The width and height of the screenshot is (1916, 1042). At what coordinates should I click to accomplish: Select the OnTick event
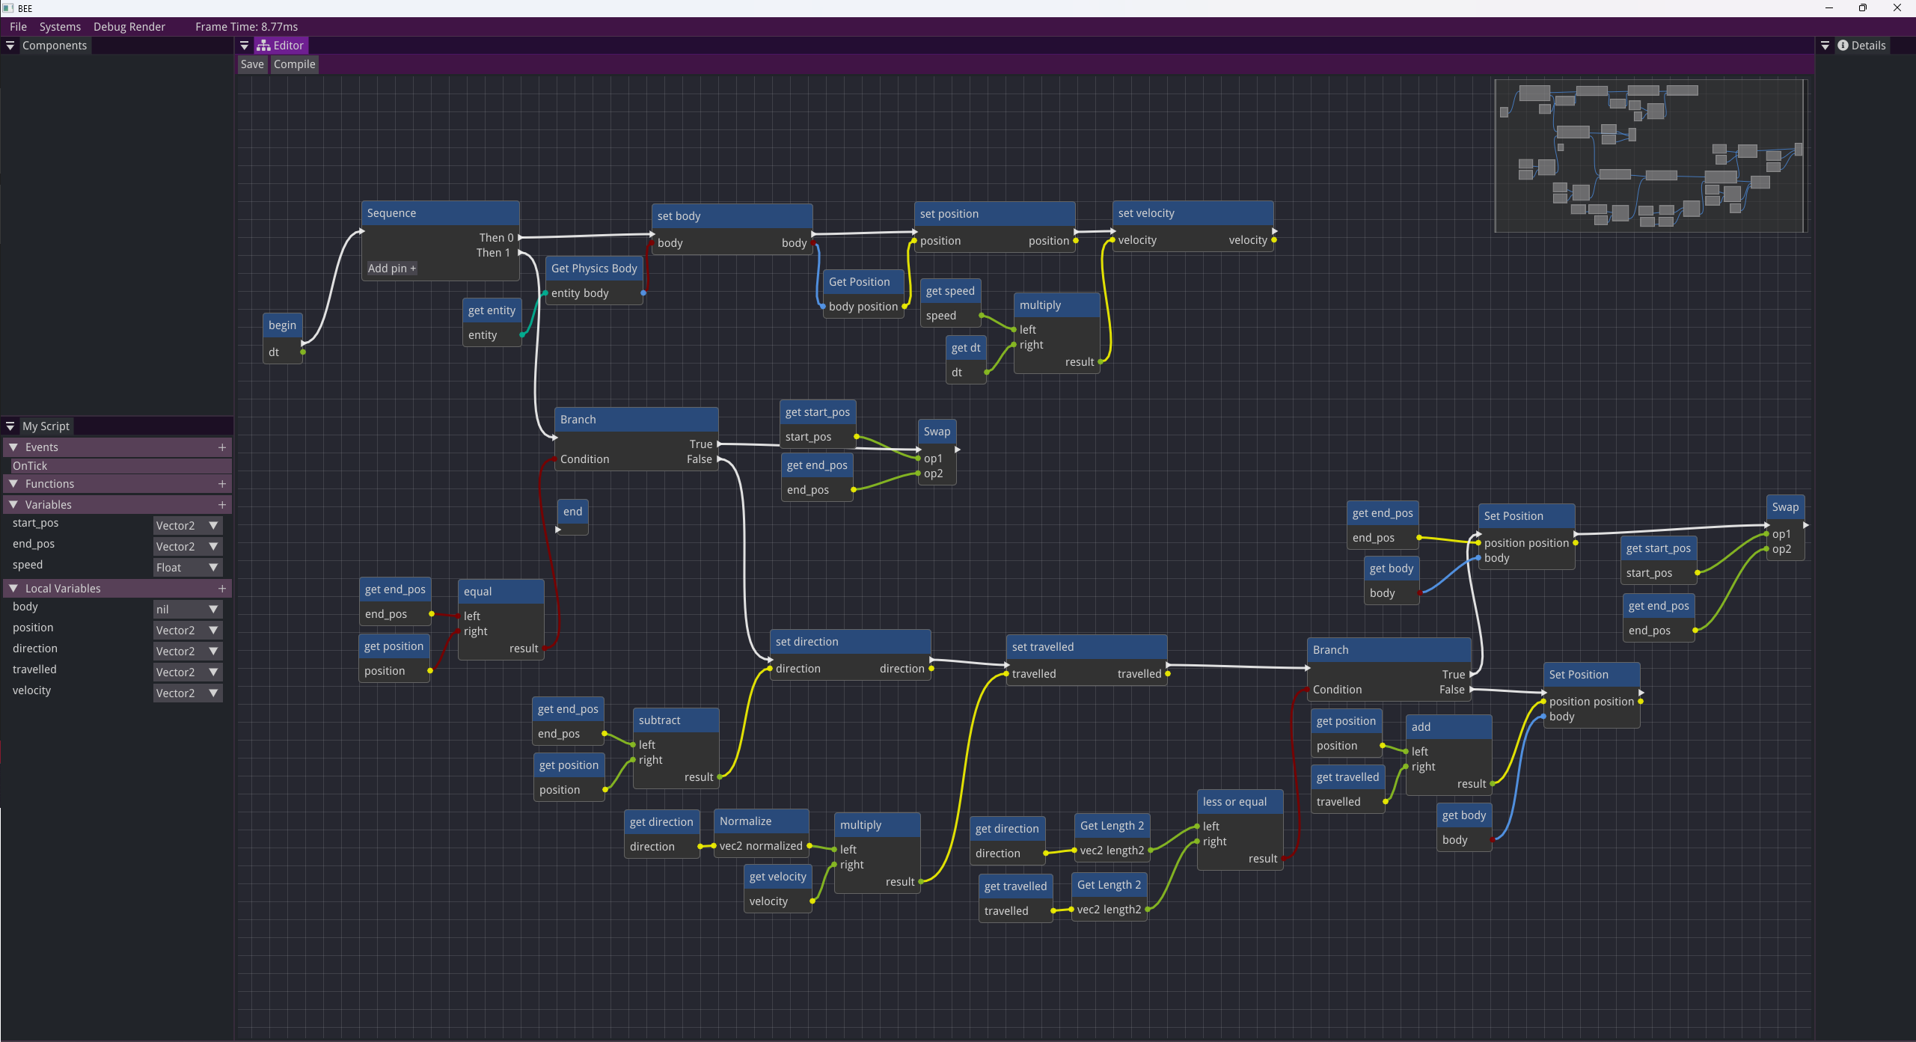30,466
